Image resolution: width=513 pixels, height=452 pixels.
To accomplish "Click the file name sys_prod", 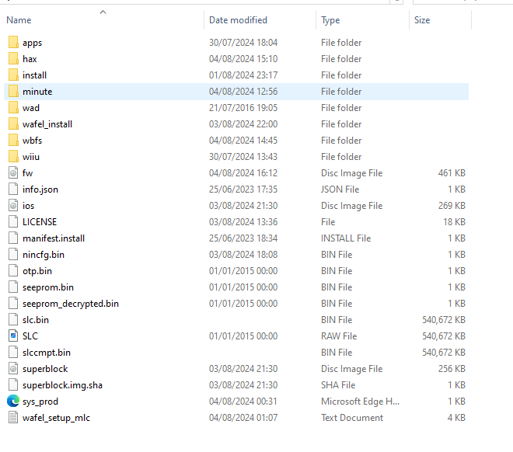I will [40, 402].
